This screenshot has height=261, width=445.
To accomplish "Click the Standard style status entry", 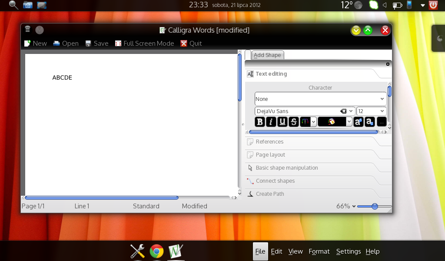I will click(x=146, y=206).
